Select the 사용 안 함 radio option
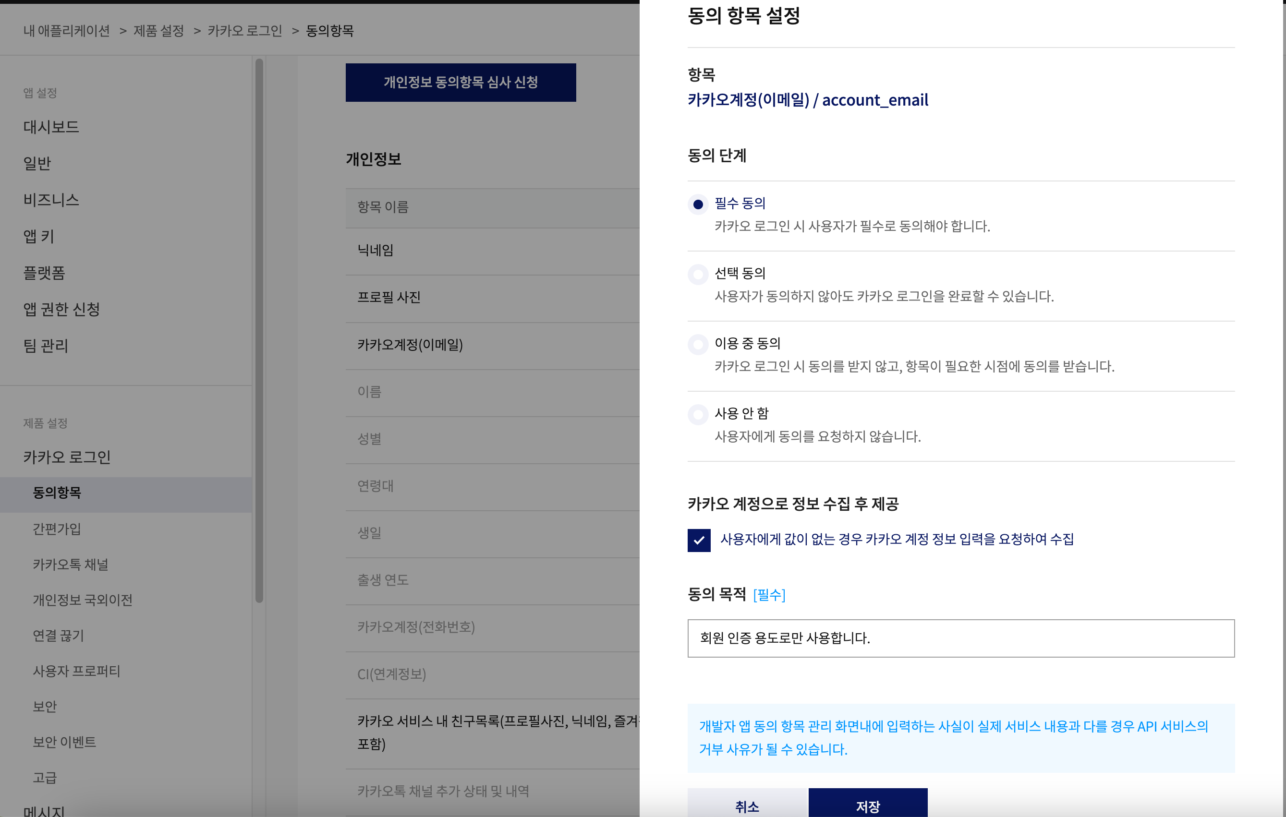This screenshot has width=1286, height=817. (x=697, y=414)
